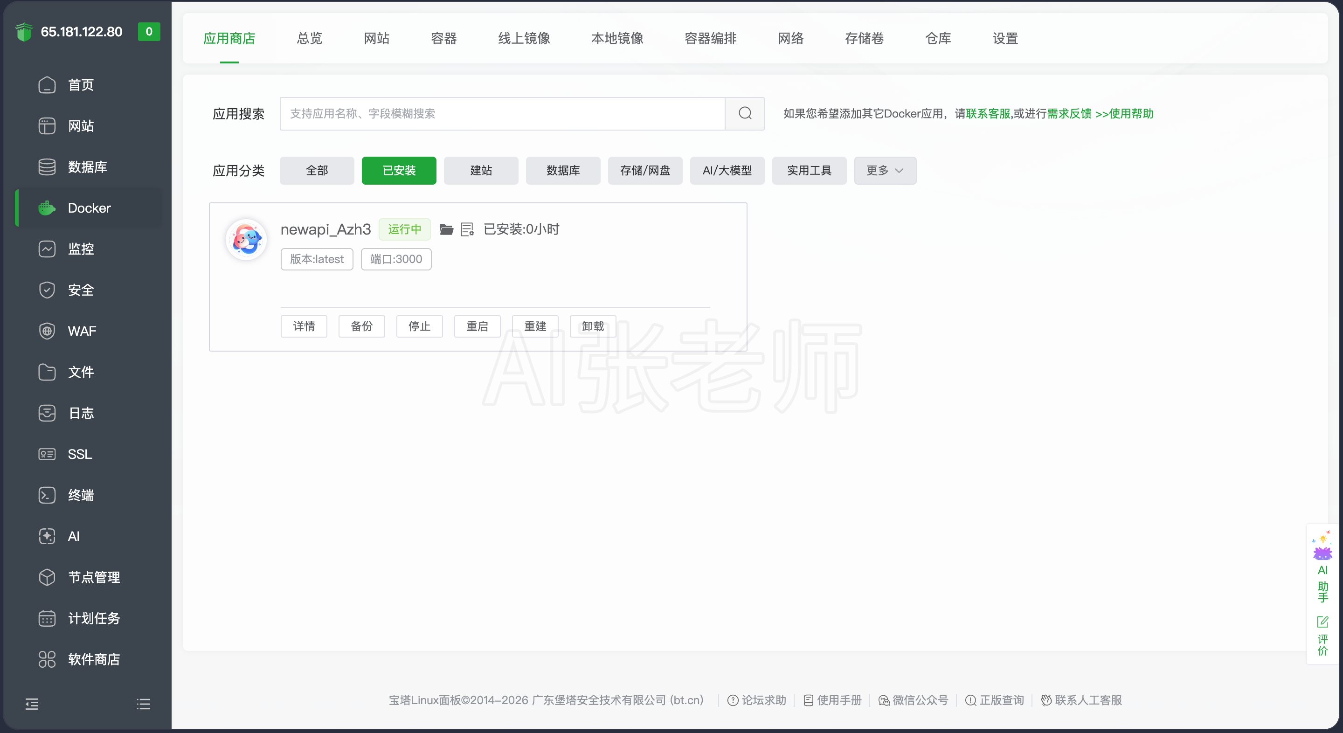1343x733 pixels.
Task: Open the 使用手册 footer link
Action: coord(832,700)
